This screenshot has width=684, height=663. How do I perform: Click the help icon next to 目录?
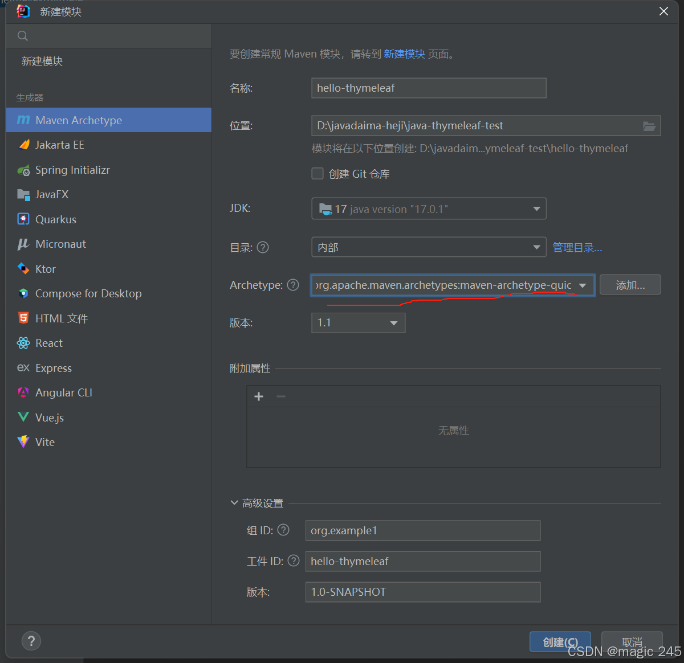click(x=263, y=247)
